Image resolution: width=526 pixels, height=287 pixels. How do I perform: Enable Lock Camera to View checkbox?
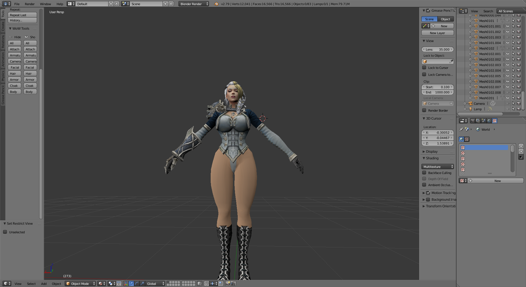click(424, 75)
